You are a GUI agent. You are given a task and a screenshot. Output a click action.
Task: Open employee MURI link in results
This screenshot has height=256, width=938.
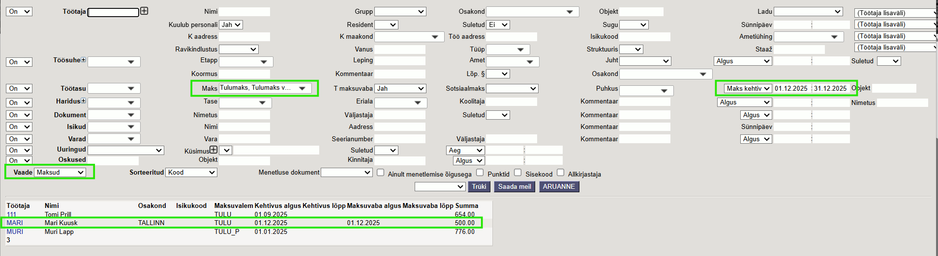point(15,232)
